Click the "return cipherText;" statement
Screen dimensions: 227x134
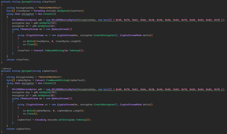(x=19, y=129)
